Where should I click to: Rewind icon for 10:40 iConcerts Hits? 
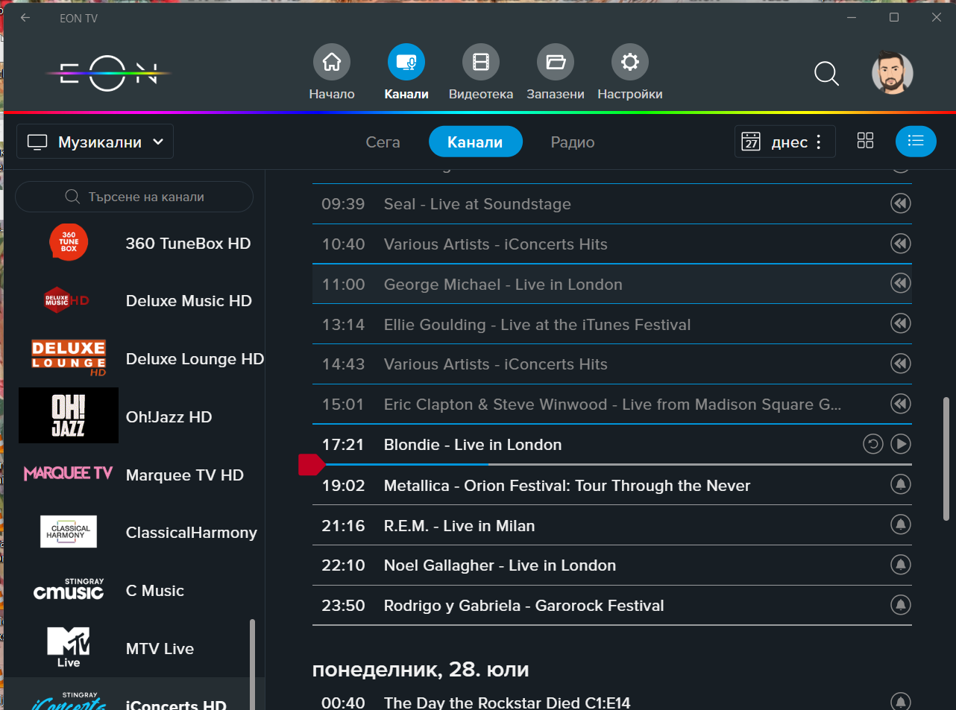(901, 244)
